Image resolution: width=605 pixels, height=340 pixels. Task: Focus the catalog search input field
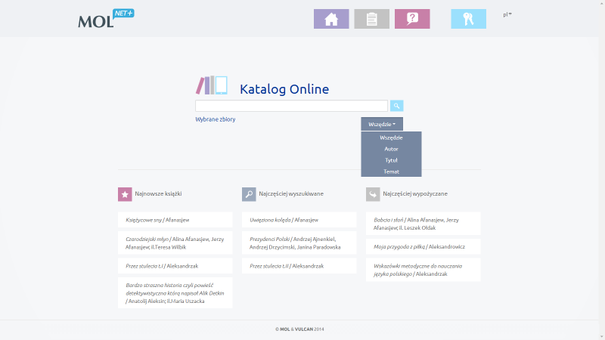pos(291,106)
